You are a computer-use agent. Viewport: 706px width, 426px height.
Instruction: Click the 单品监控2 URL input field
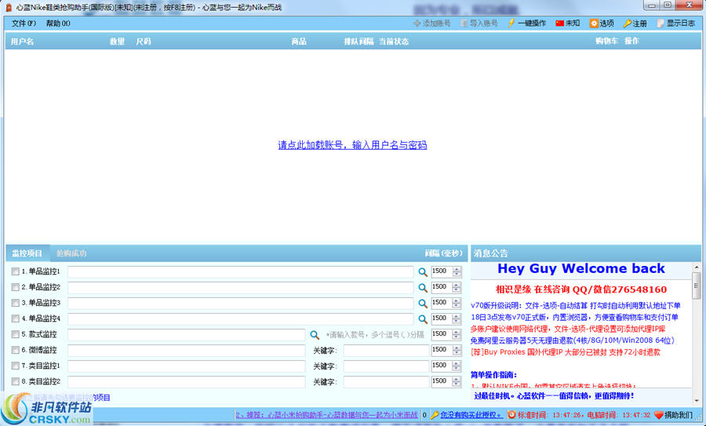point(241,288)
